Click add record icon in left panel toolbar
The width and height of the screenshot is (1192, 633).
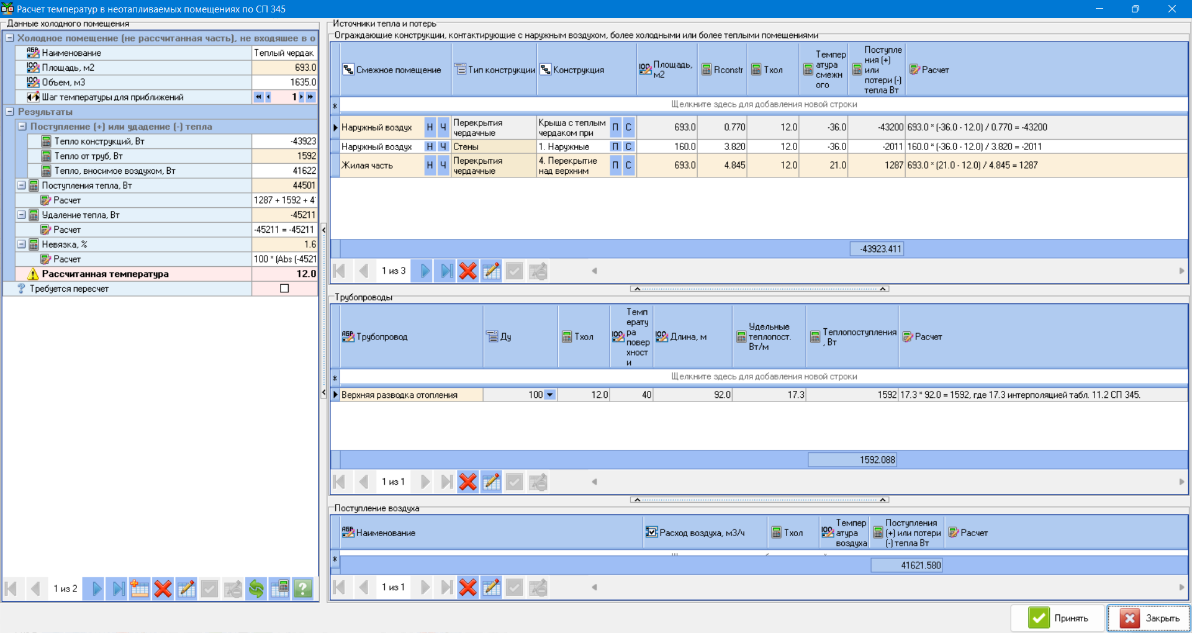(140, 588)
